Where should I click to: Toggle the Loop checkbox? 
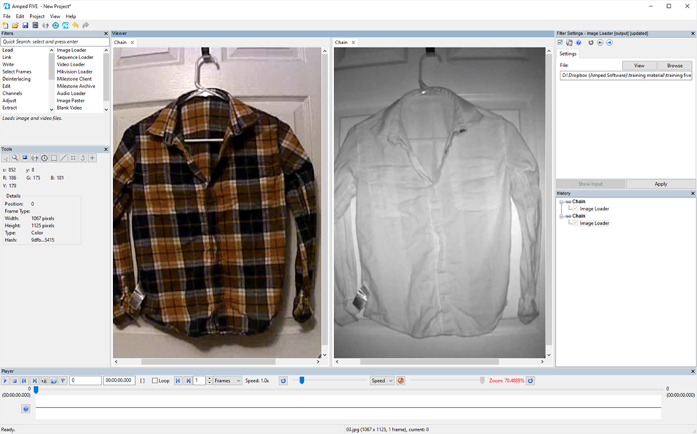click(x=155, y=380)
